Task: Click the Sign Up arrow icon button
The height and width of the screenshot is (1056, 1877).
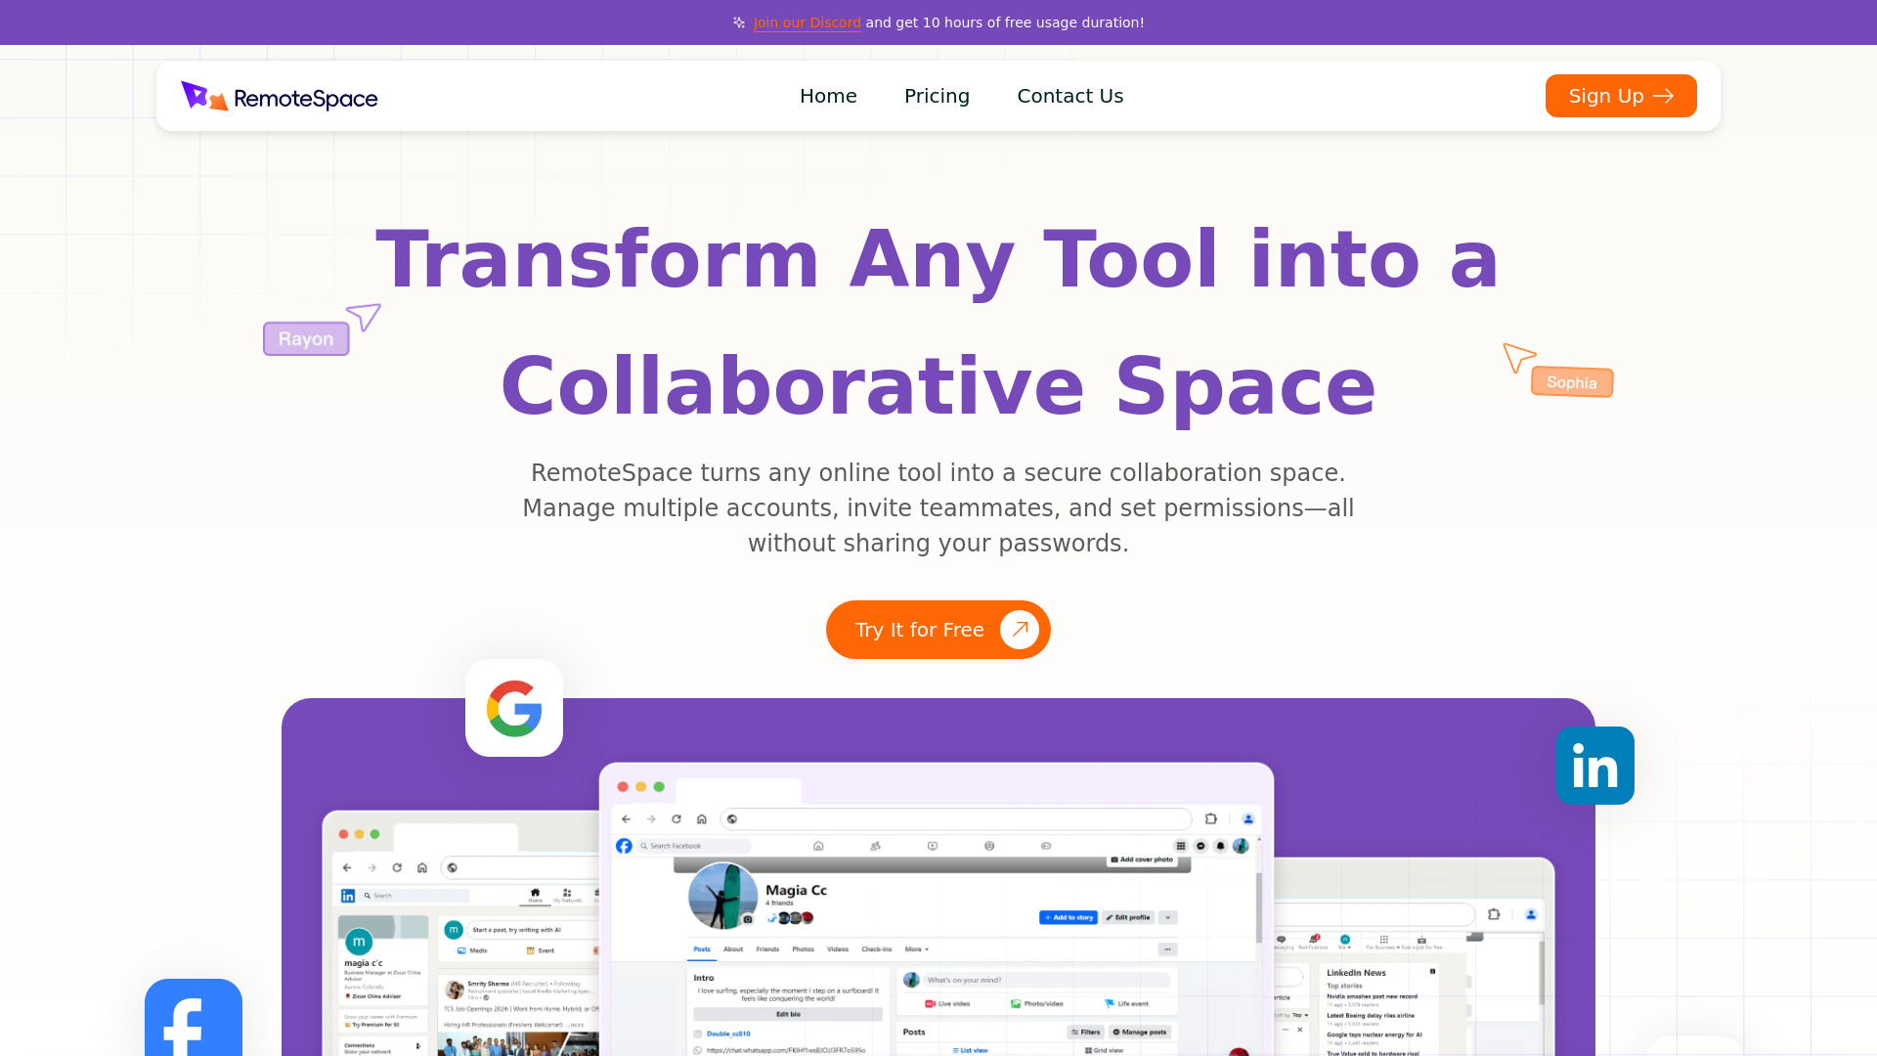Action: (1663, 96)
